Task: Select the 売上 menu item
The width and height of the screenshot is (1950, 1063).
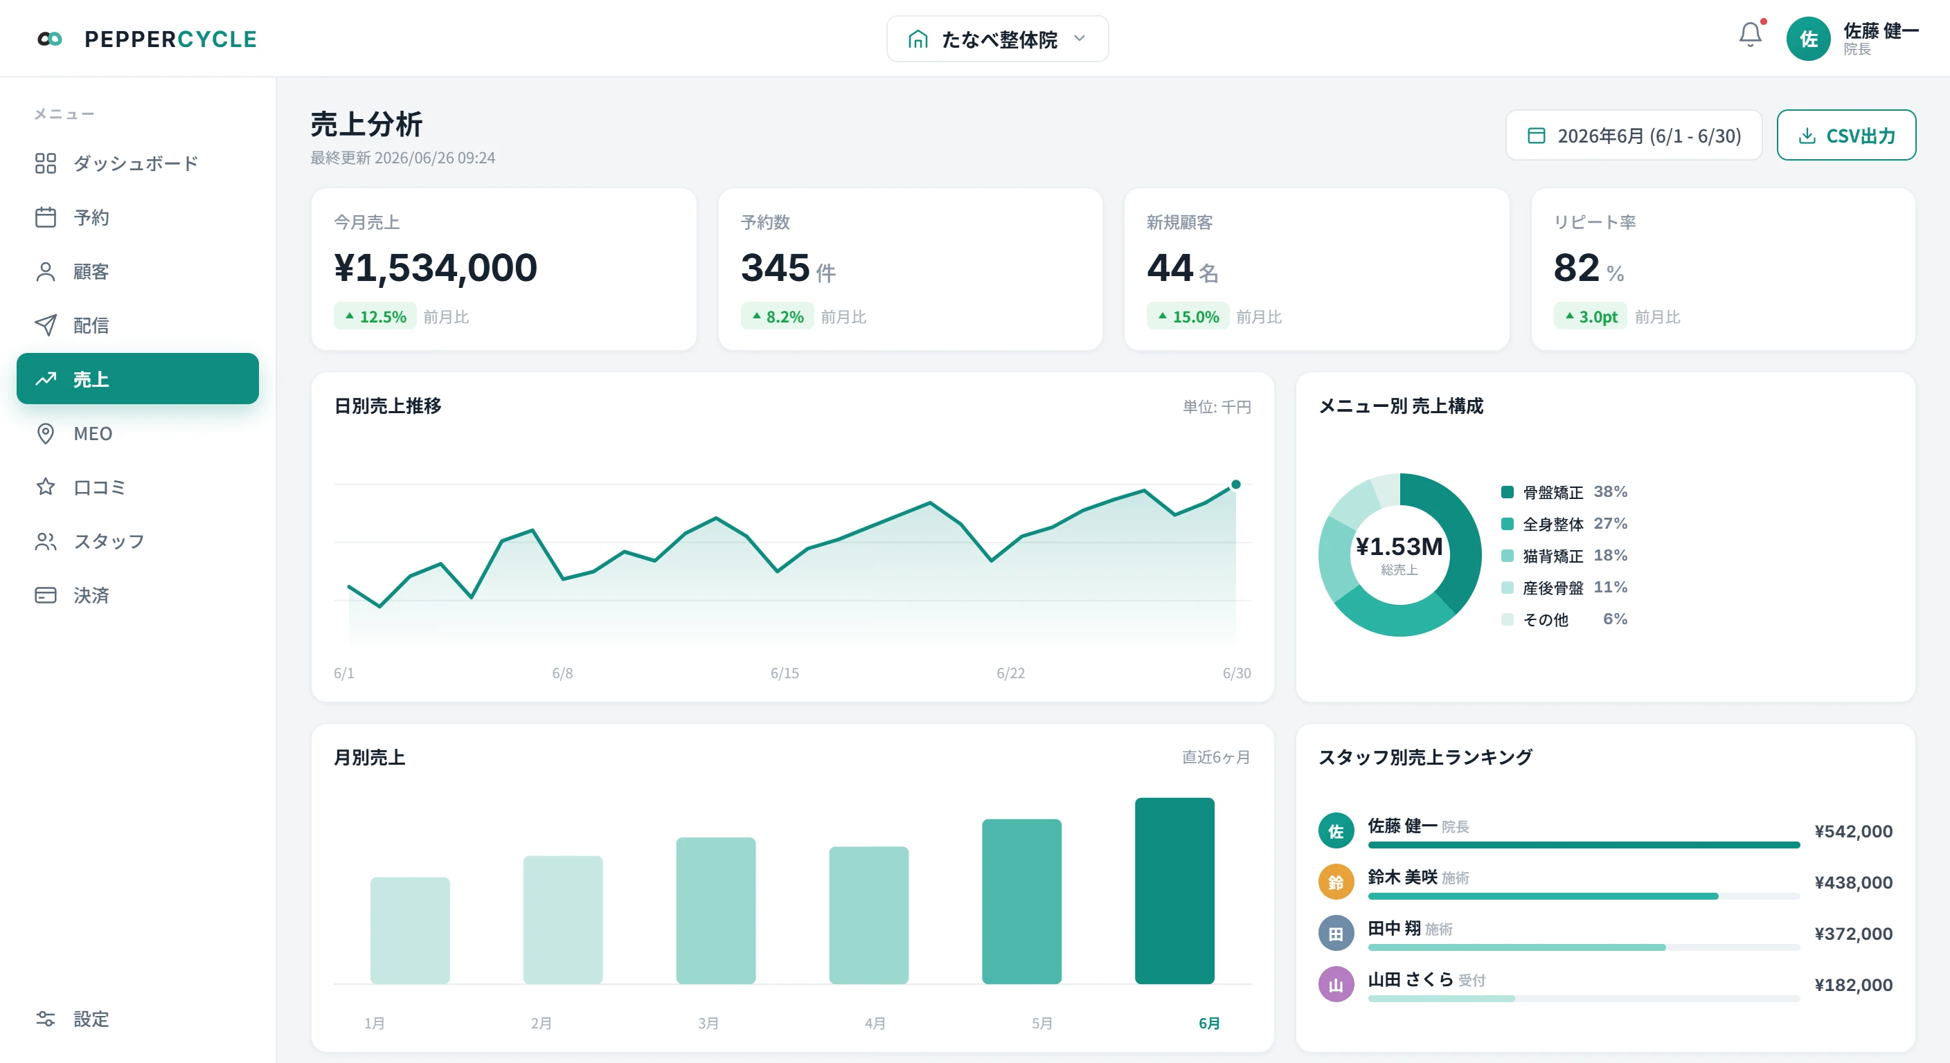Action: [137, 379]
